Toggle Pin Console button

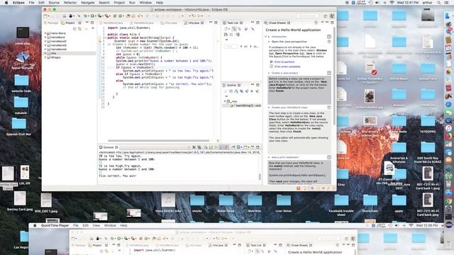233,147
